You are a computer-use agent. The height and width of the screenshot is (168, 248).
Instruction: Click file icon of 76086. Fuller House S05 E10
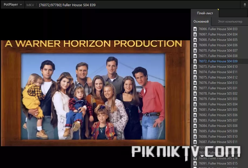coord(195,137)
